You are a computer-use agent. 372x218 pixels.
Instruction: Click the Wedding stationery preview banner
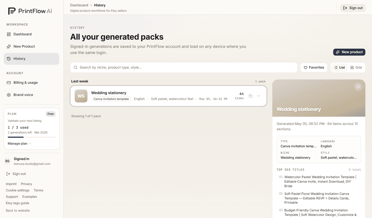click(319, 98)
